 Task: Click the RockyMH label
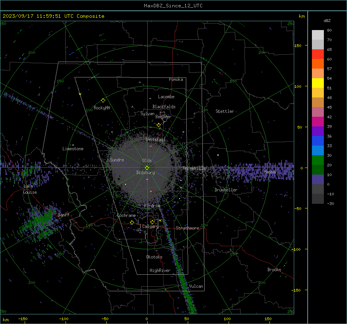click(x=102, y=108)
